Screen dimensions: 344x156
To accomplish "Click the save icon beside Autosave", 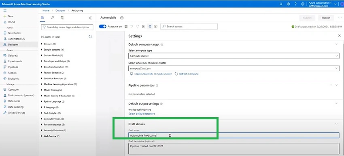I will pyautogui.click(x=126, y=27).
